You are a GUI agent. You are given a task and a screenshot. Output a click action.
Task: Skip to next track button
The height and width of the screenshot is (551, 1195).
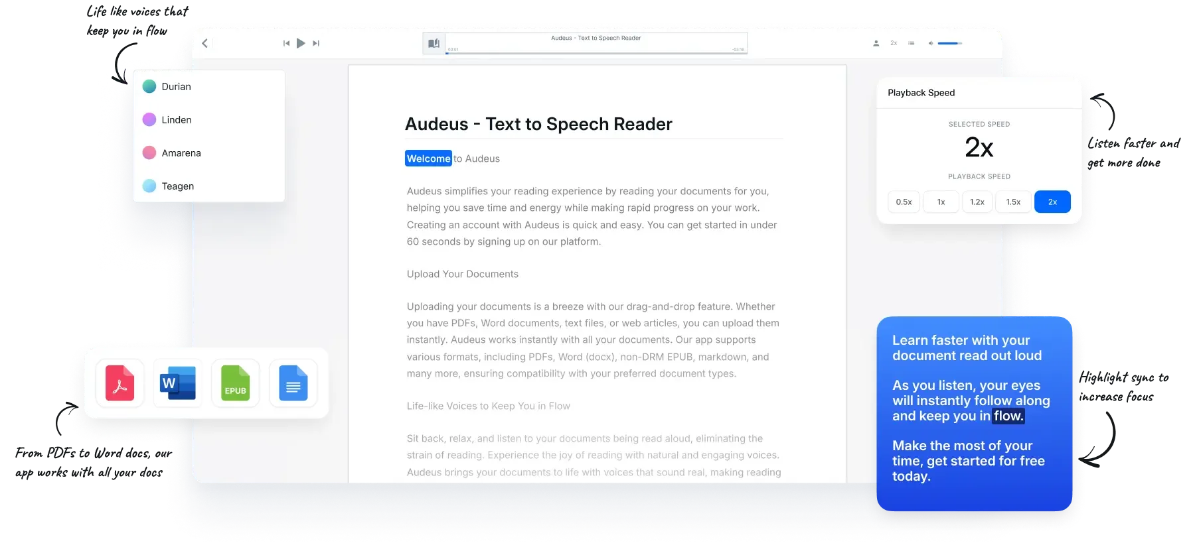point(316,43)
